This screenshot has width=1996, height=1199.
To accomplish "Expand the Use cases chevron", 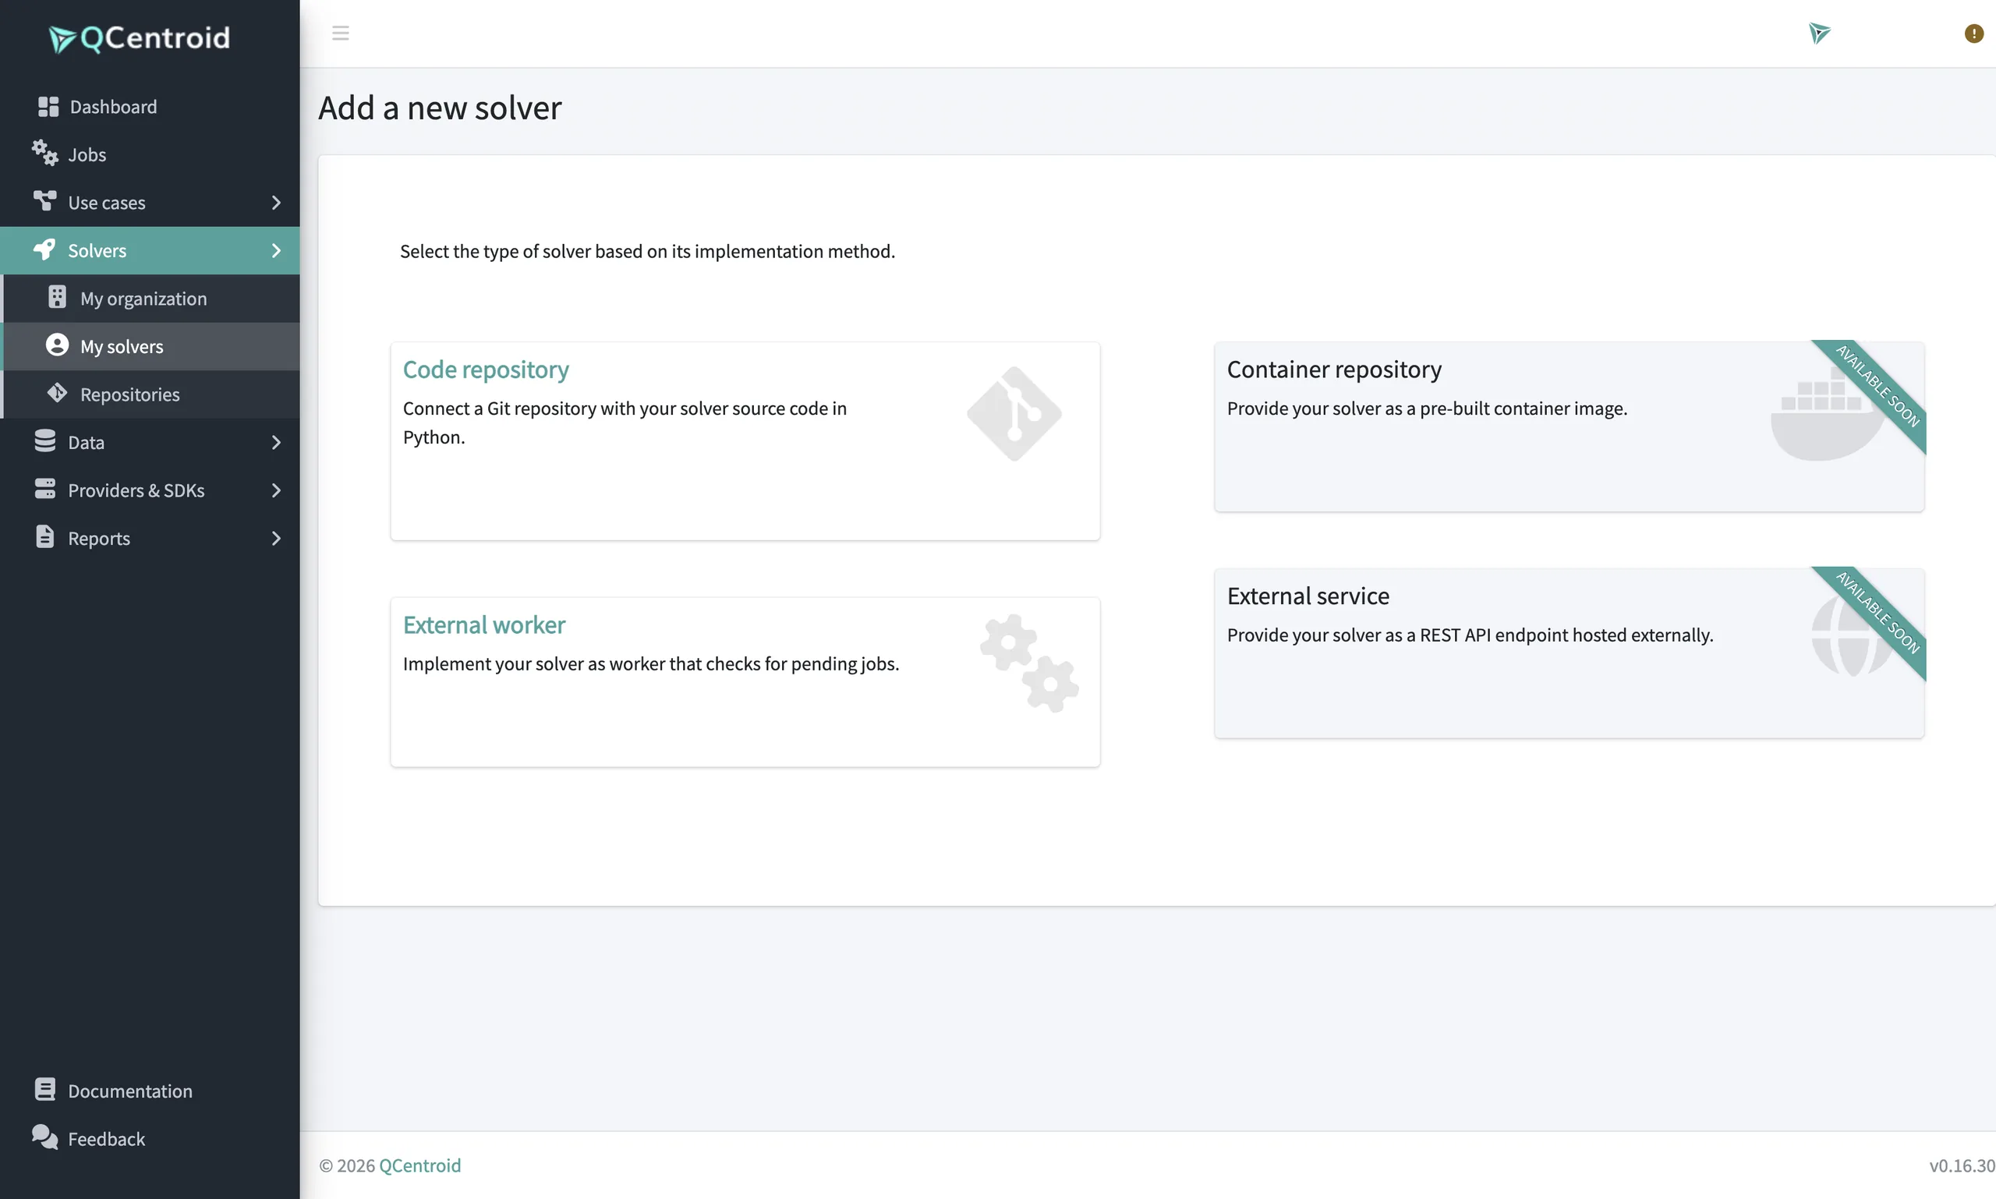I will [x=276, y=203].
